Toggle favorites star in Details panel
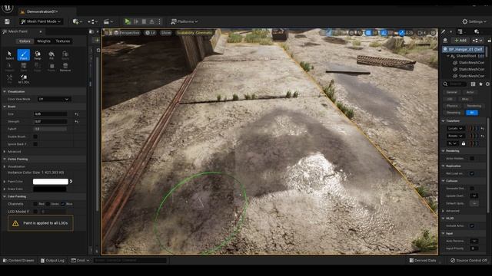 coord(480,84)
